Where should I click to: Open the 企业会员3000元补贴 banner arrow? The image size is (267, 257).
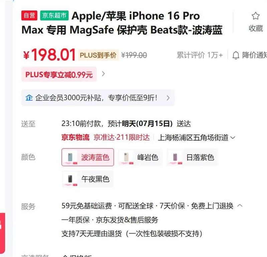click(168, 98)
